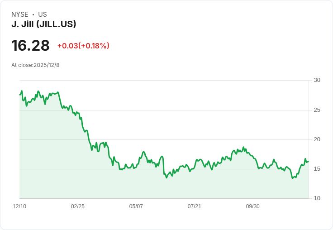Select the 09/30 date label on x-axis
Screen dimensions: 333x230
click(x=253, y=206)
